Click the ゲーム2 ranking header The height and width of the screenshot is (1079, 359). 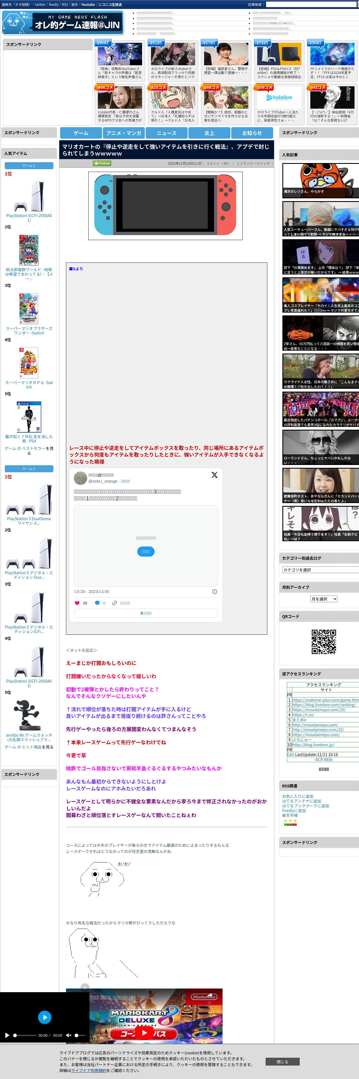(x=29, y=469)
